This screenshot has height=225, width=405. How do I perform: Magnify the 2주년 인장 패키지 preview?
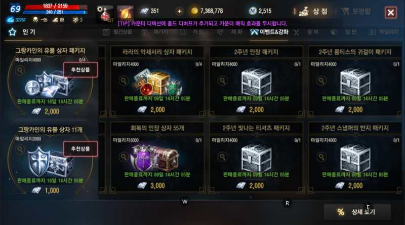coord(222,81)
